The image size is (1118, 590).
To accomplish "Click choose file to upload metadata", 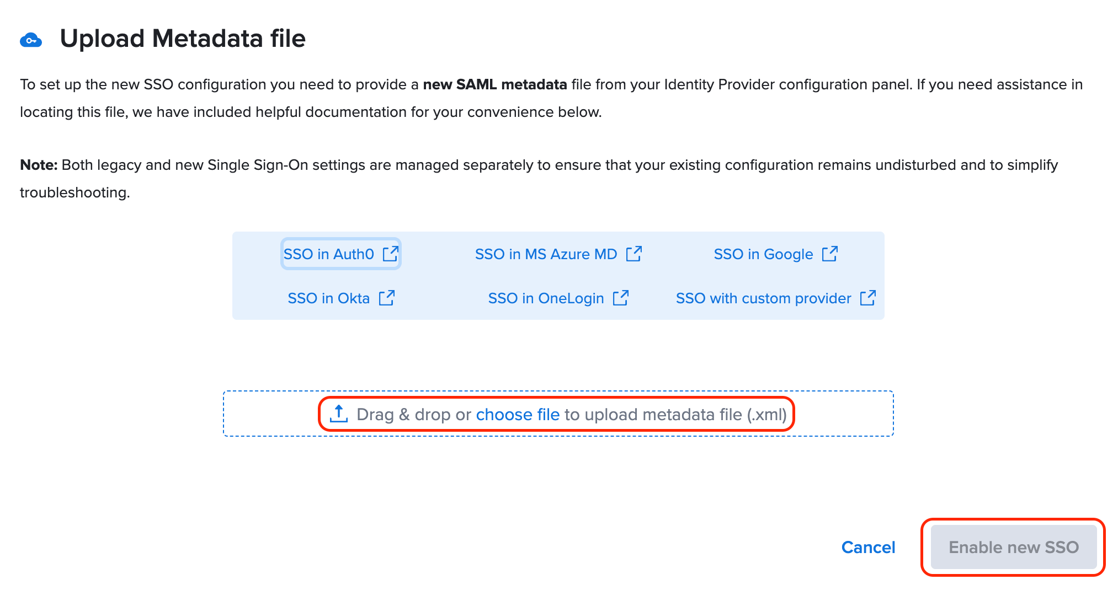I will coord(518,414).
